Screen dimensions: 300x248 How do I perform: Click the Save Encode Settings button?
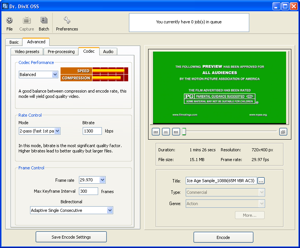pos(71,237)
